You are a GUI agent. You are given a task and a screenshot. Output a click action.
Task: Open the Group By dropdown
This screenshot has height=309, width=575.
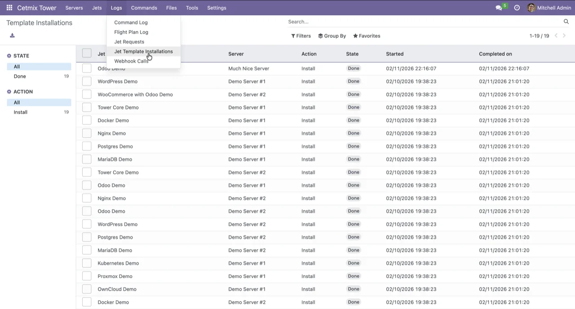332,36
